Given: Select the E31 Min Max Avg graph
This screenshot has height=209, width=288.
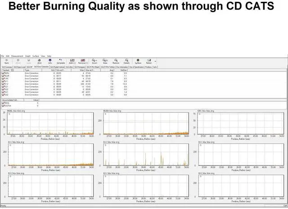Looking at the screenshot, I should tap(146, 186).
